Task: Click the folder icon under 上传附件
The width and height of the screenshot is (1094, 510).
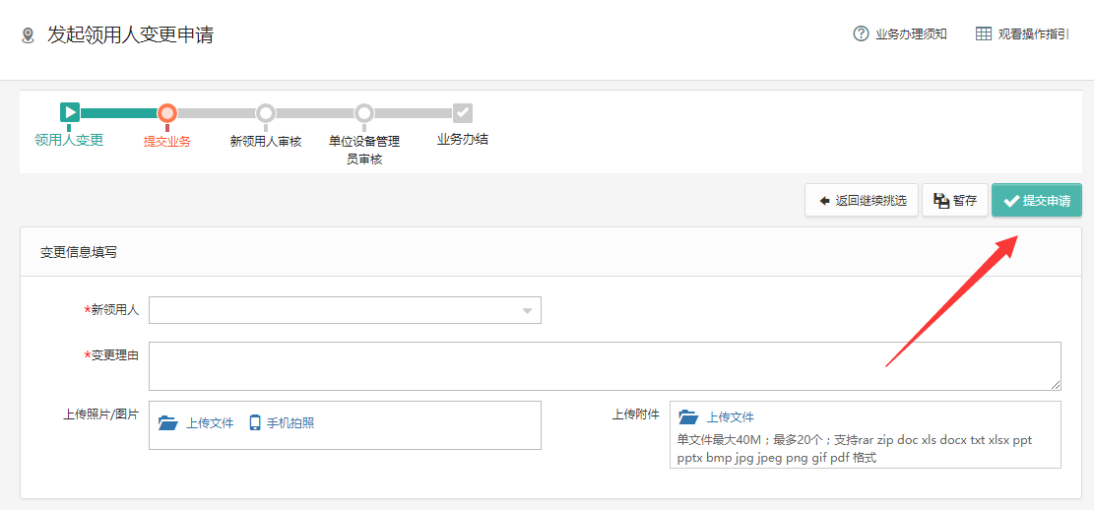Action: (x=688, y=417)
